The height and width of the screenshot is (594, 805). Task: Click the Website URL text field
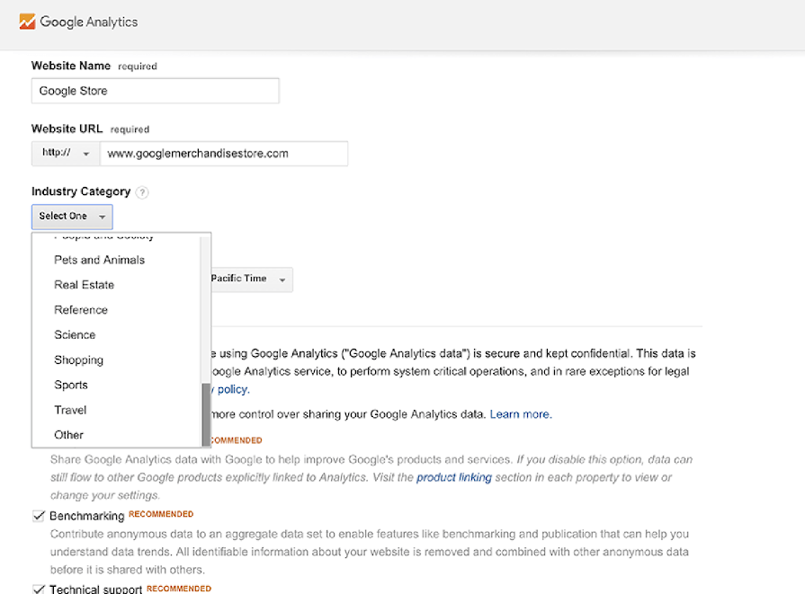coord(223,154)
